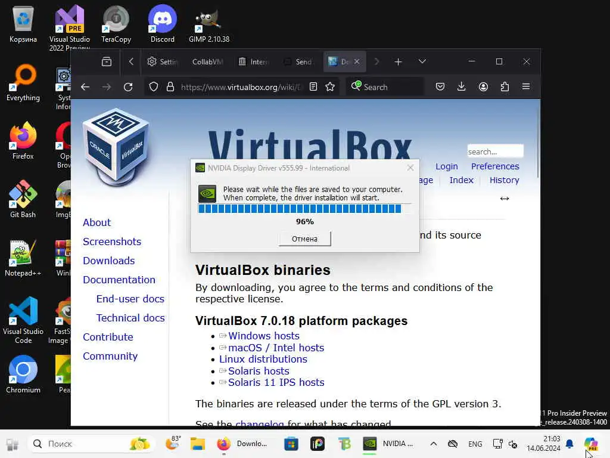Open Visual Studio 2022 Preview desktop icon
610x458 pixels.
(x=69, y=27)
